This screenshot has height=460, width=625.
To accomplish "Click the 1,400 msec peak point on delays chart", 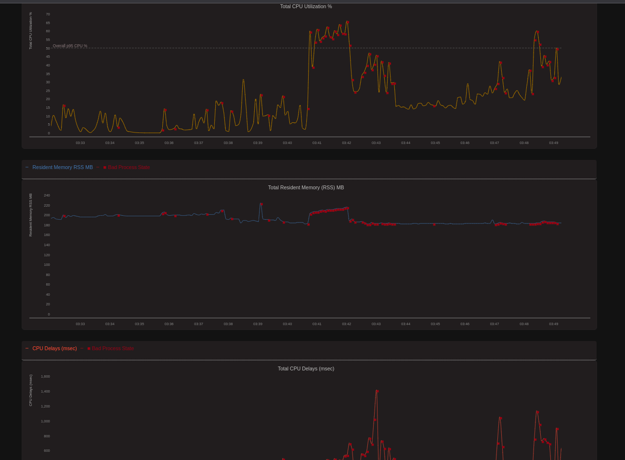I will 377,391.
